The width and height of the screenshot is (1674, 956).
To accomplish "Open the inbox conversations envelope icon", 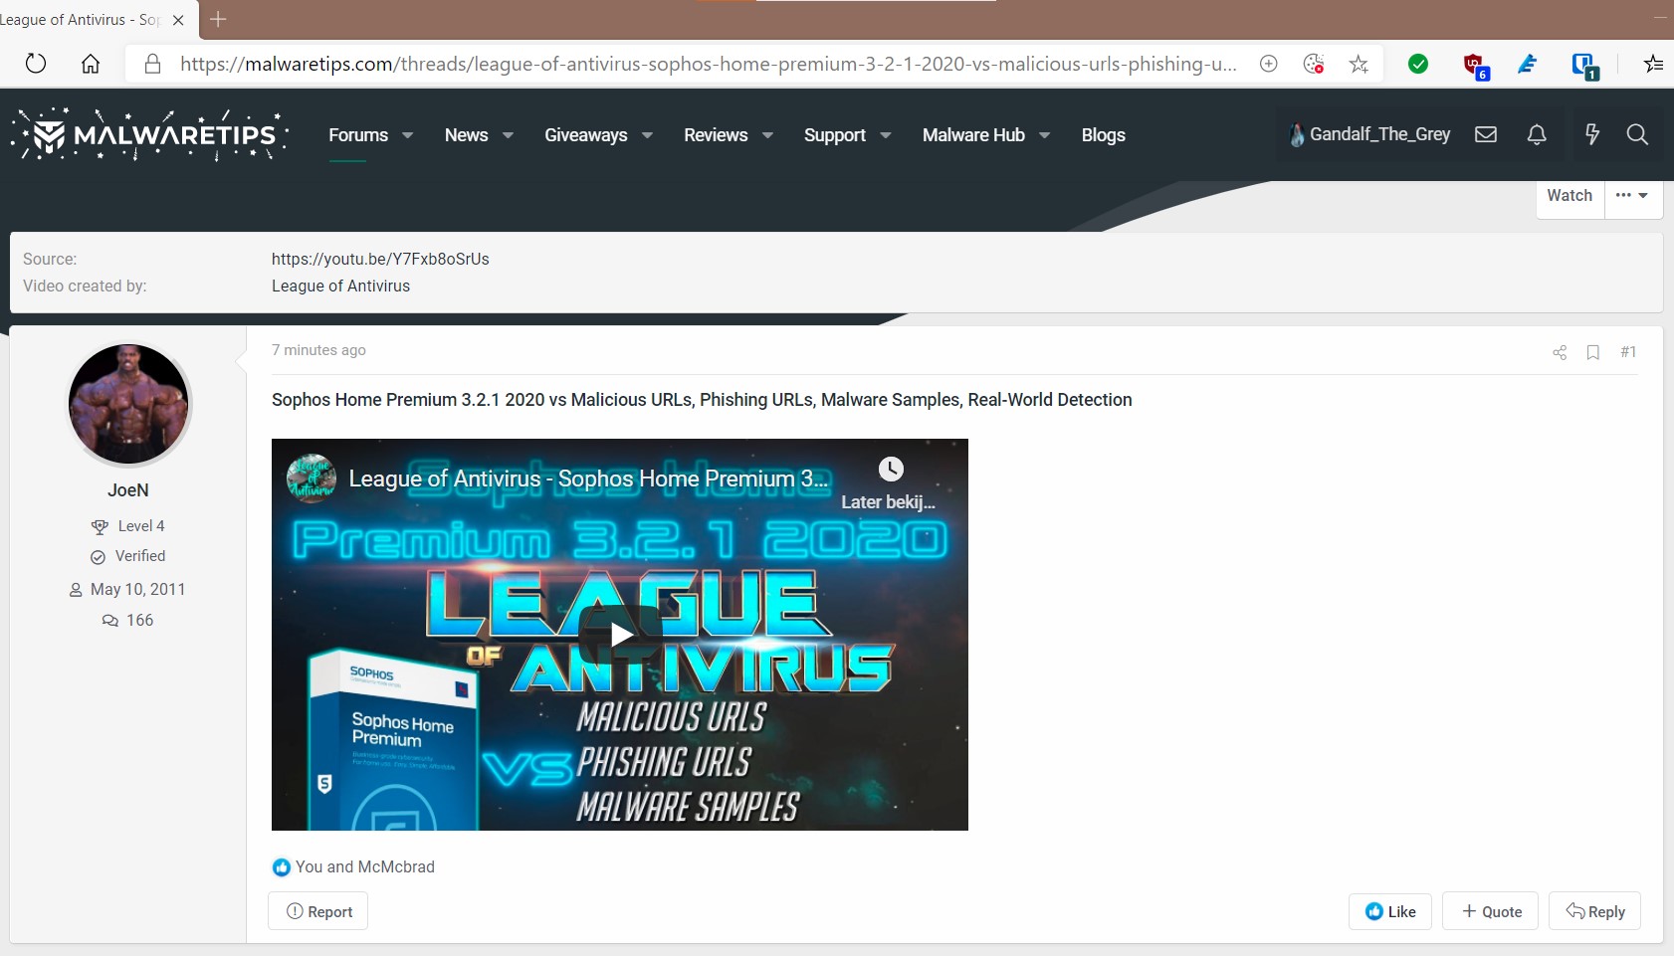I will [1486, 134].
